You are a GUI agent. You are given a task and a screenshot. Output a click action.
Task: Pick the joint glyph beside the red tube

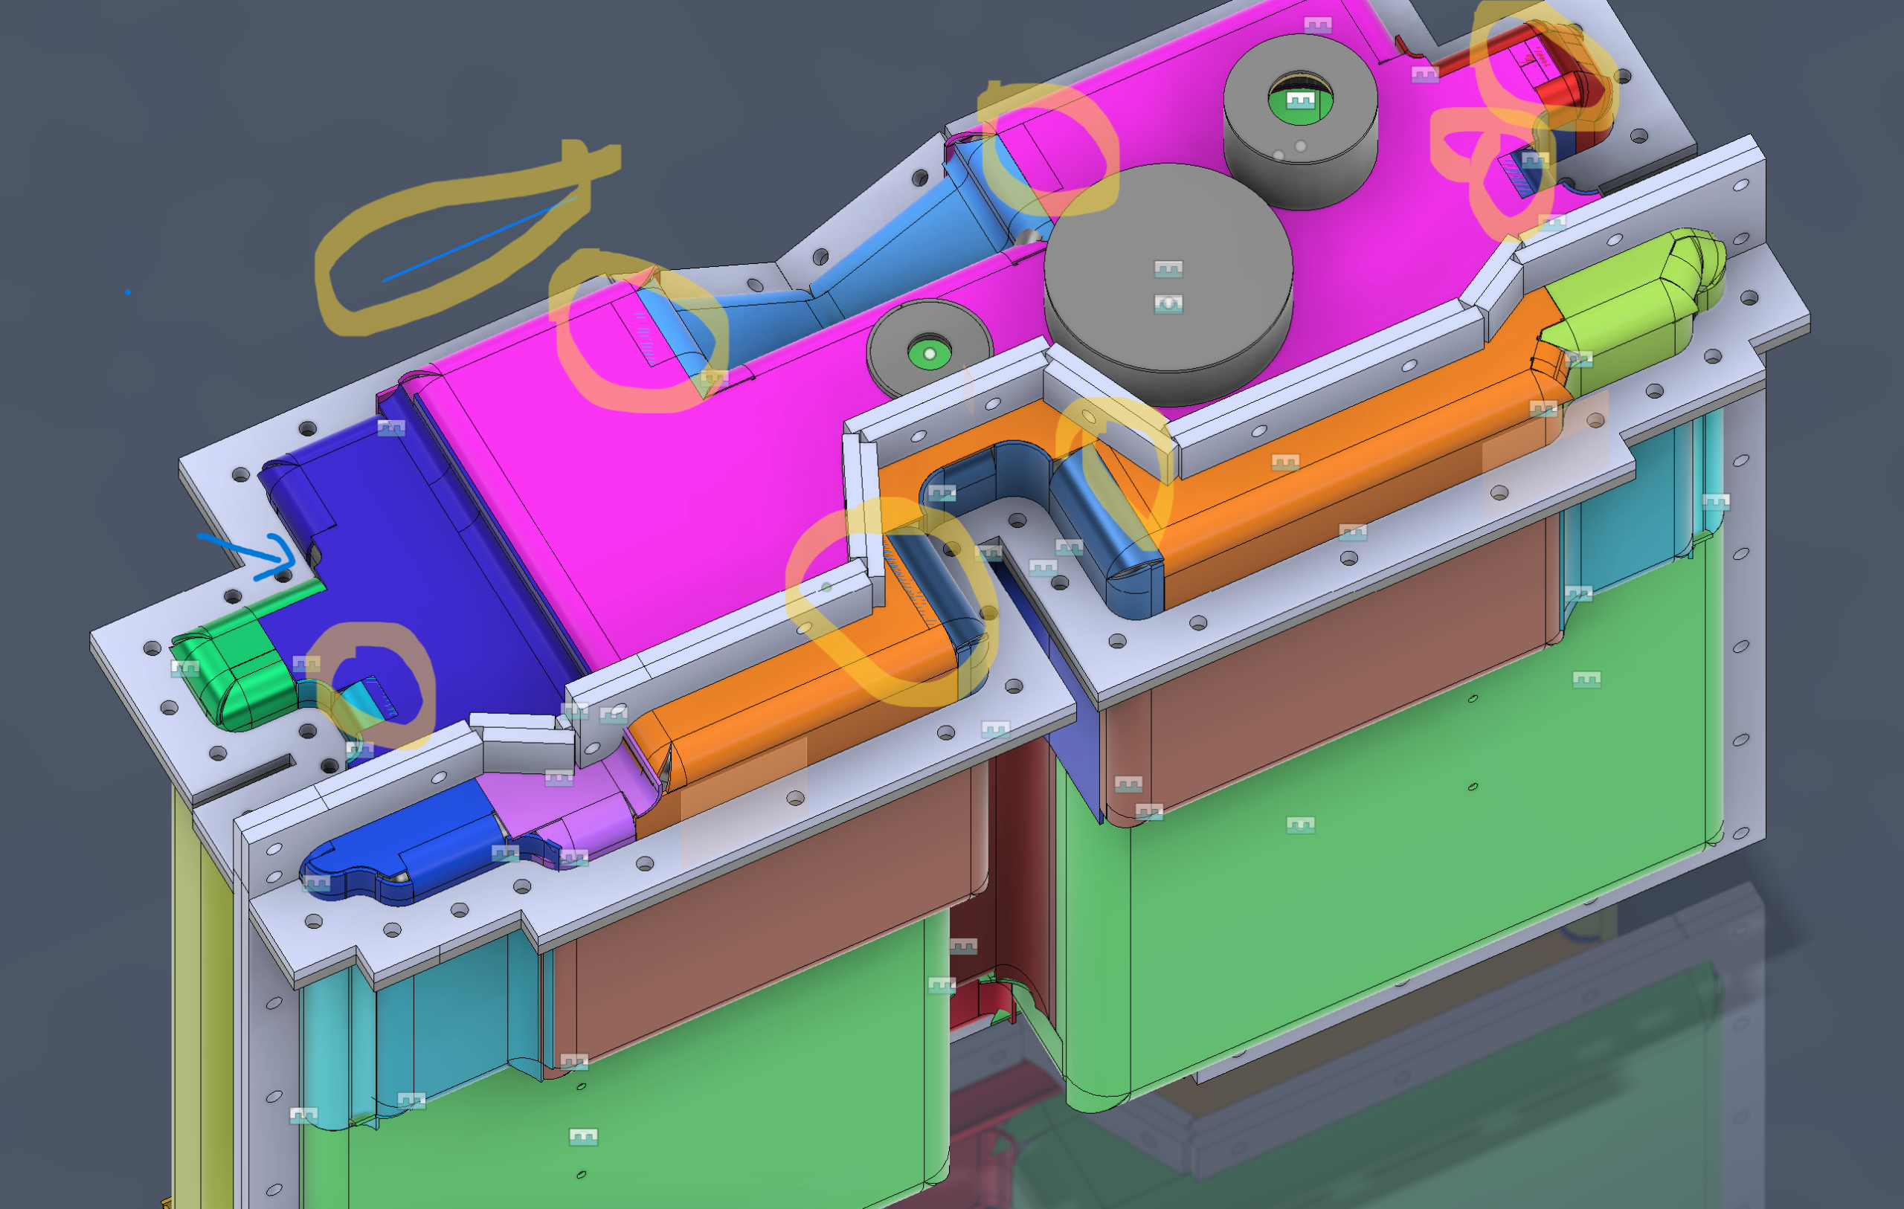(x=1425, y=74)
